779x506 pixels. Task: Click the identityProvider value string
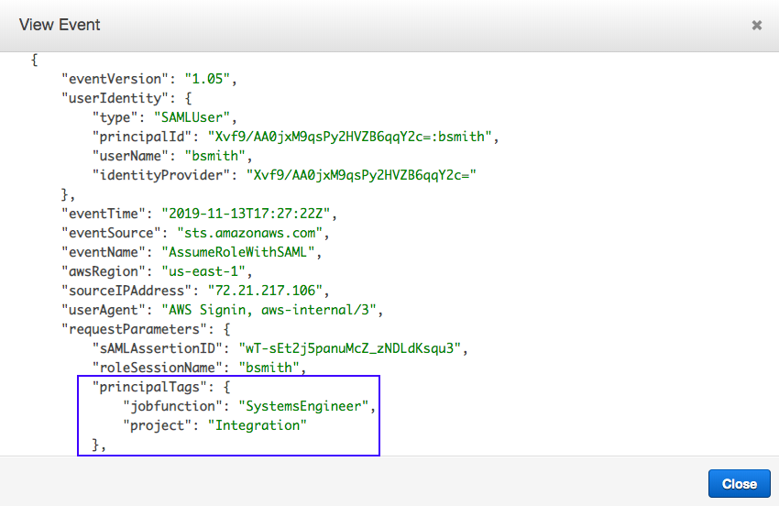361,175
